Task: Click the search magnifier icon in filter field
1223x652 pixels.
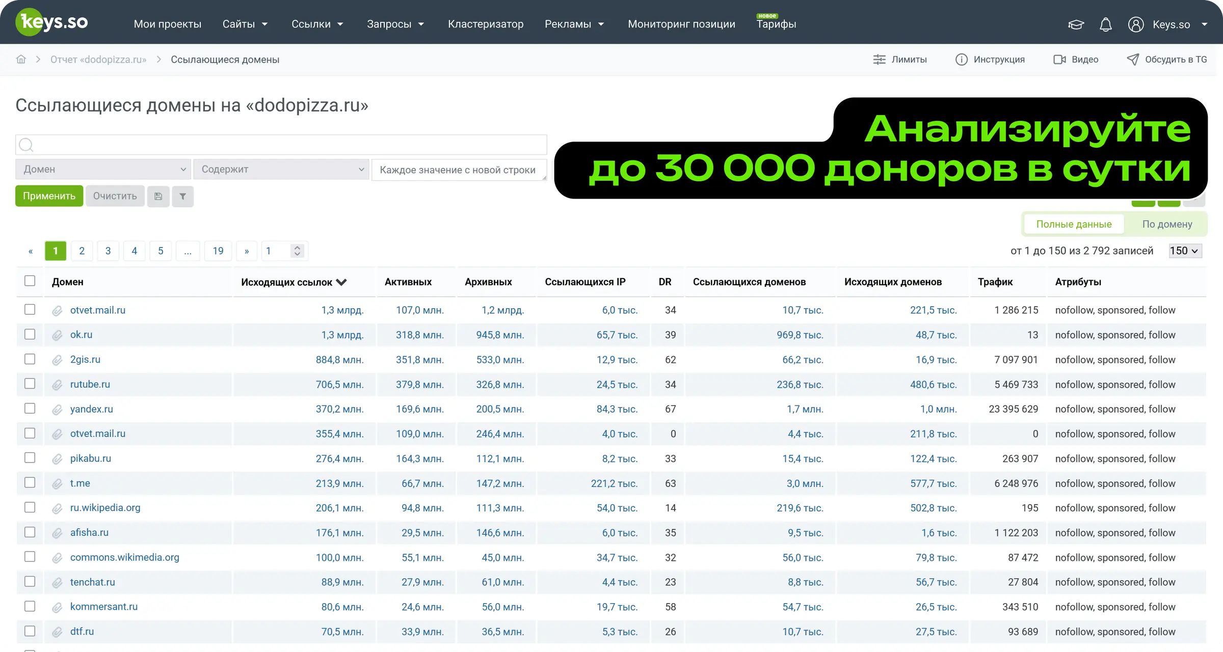Action: [26, 145]
